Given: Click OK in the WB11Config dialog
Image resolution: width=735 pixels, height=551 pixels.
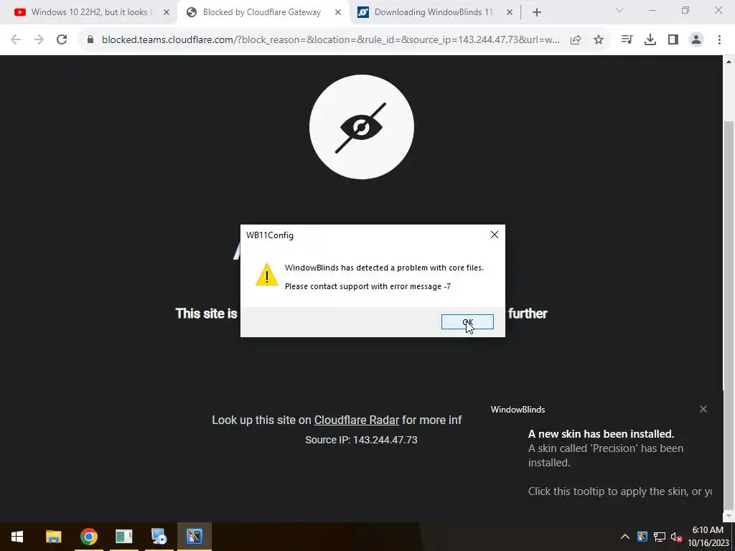Looking at the screenshot, I should point(467,322).
